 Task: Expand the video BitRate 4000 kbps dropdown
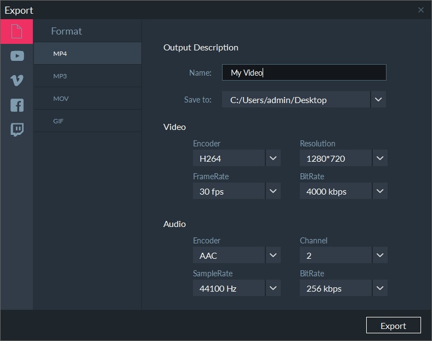click(380, 191)
